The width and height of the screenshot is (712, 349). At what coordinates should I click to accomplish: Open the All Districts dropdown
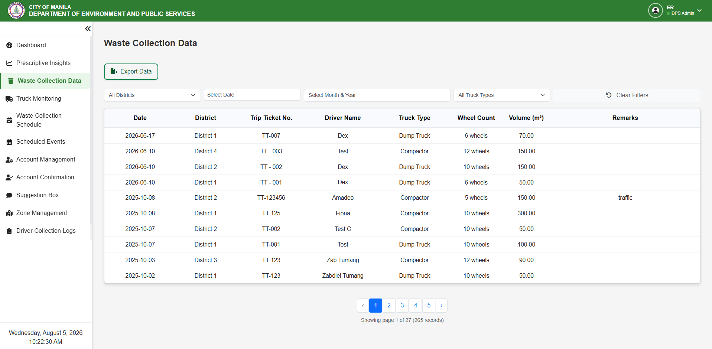152,95
